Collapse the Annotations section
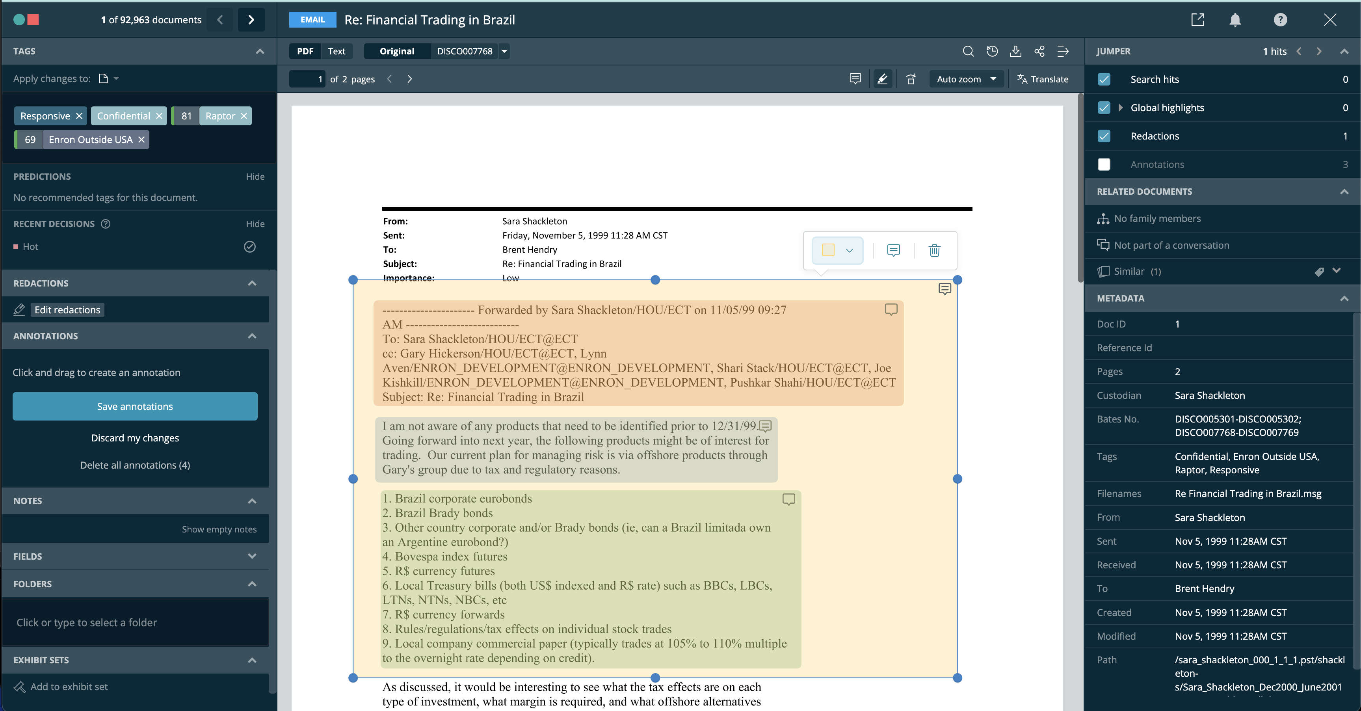This screenshot has width=1361, height=711. [252, 336]
